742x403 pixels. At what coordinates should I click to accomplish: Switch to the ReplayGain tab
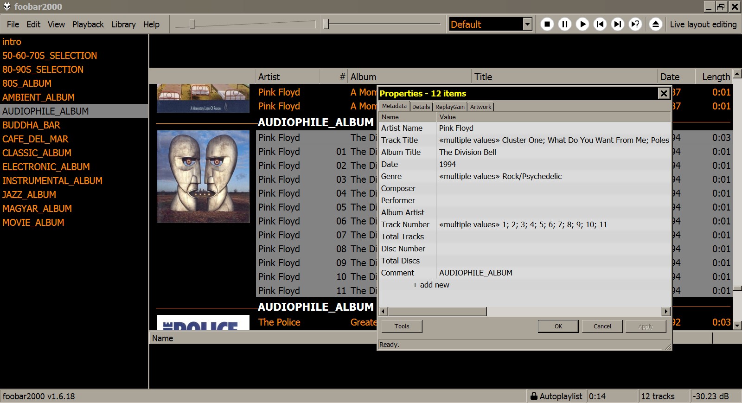point(450,107)
